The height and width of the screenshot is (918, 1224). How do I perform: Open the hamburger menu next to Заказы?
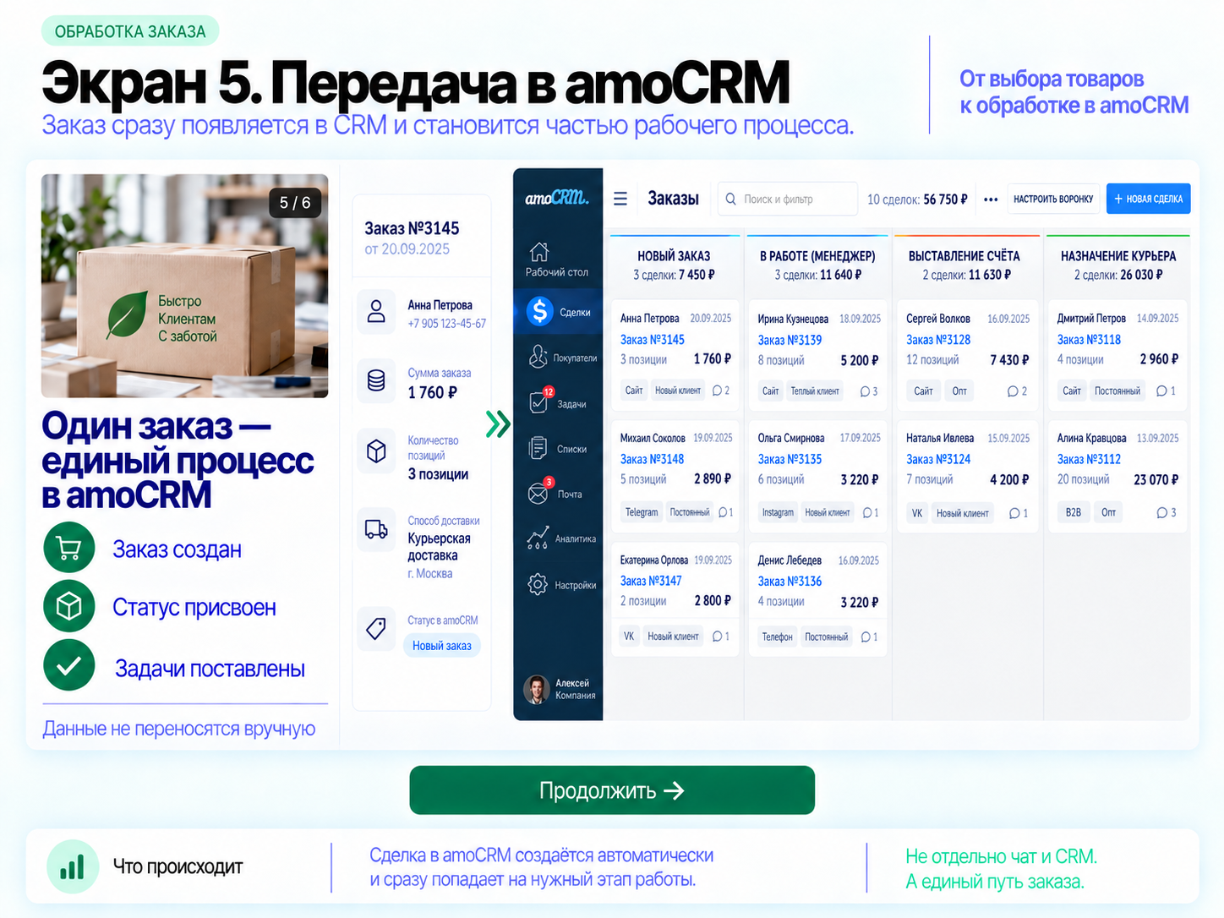620,199
